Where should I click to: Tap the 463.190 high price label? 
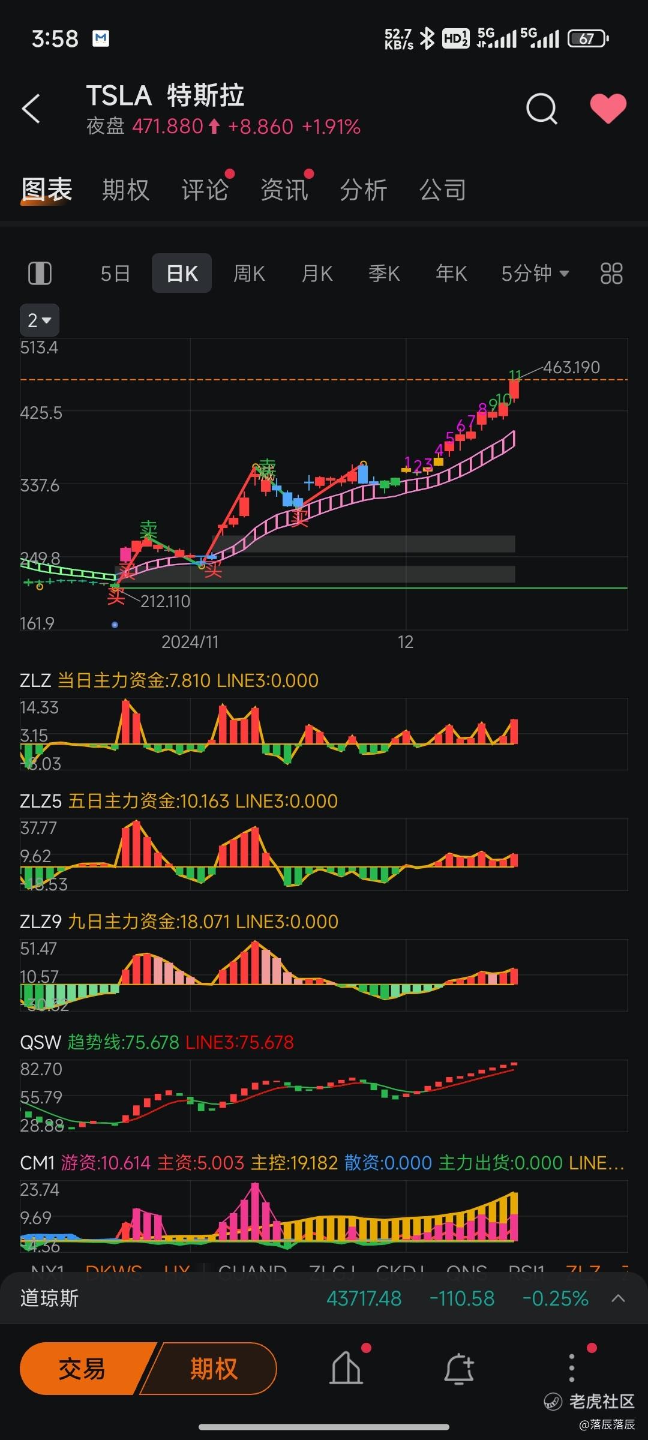click(571, 367)
